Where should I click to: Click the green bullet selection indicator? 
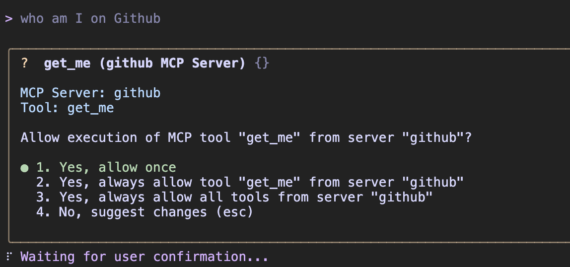tap(24, 168)
